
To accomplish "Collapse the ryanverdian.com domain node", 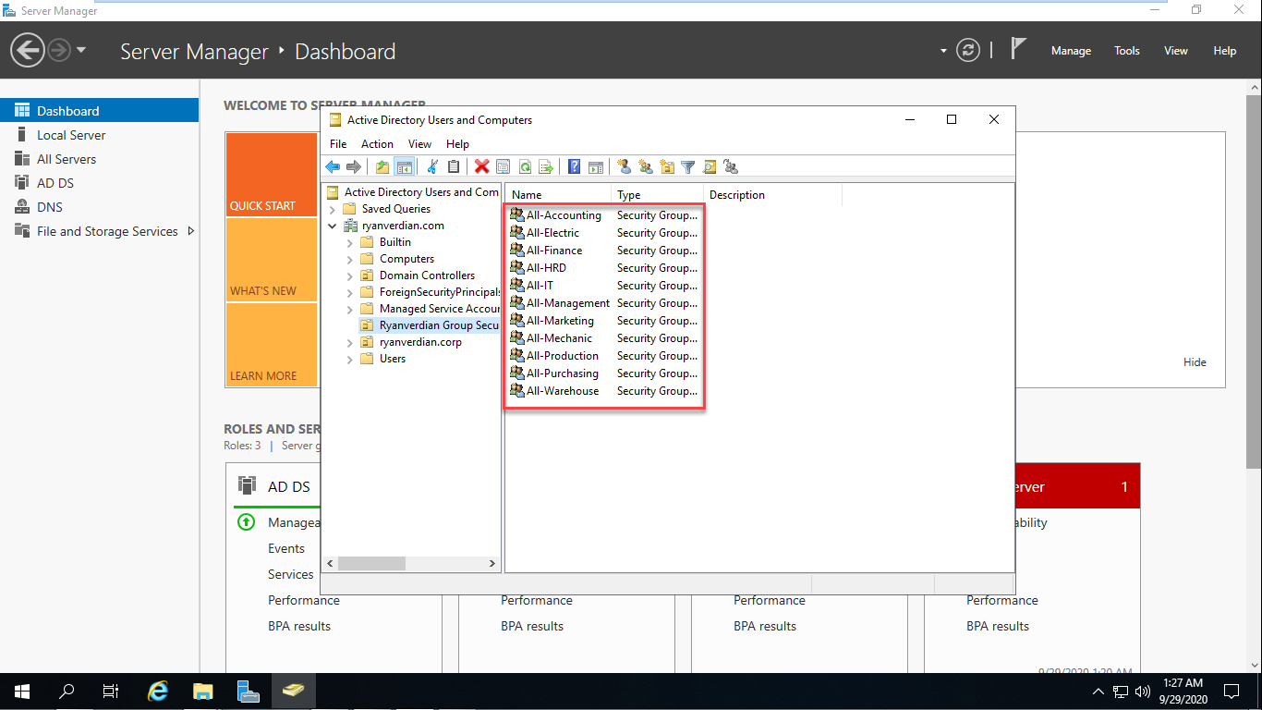I will (x=333, y=226).
